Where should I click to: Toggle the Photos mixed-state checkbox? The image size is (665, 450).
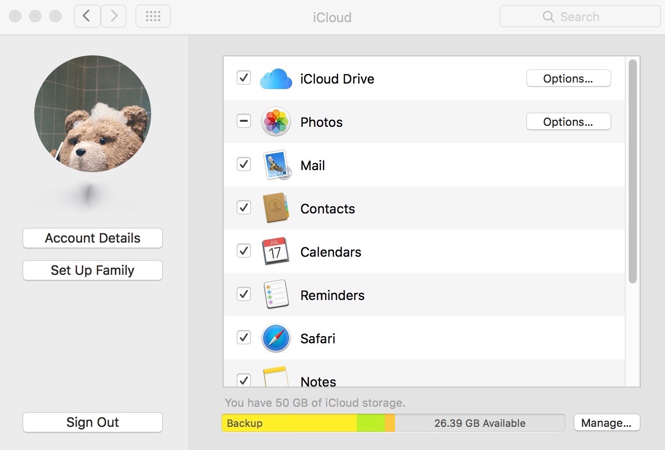pos(244,121)
